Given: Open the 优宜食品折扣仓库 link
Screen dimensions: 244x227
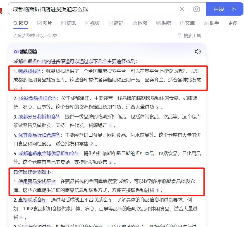Looking at the screenshot, I should 37,135.
